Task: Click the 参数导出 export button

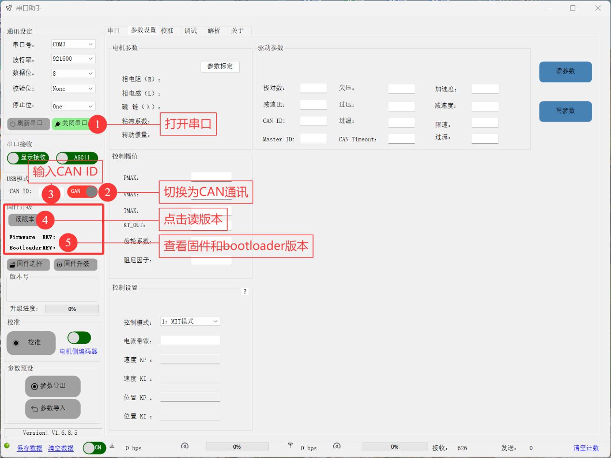Action: tap(53, 386)
